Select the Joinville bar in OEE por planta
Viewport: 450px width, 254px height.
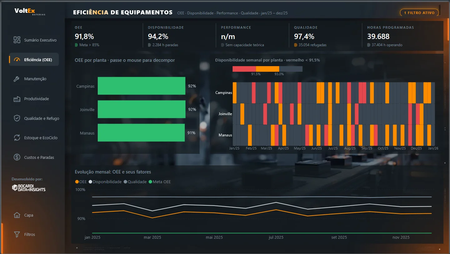pyautogui.click(x=141, y=109)
